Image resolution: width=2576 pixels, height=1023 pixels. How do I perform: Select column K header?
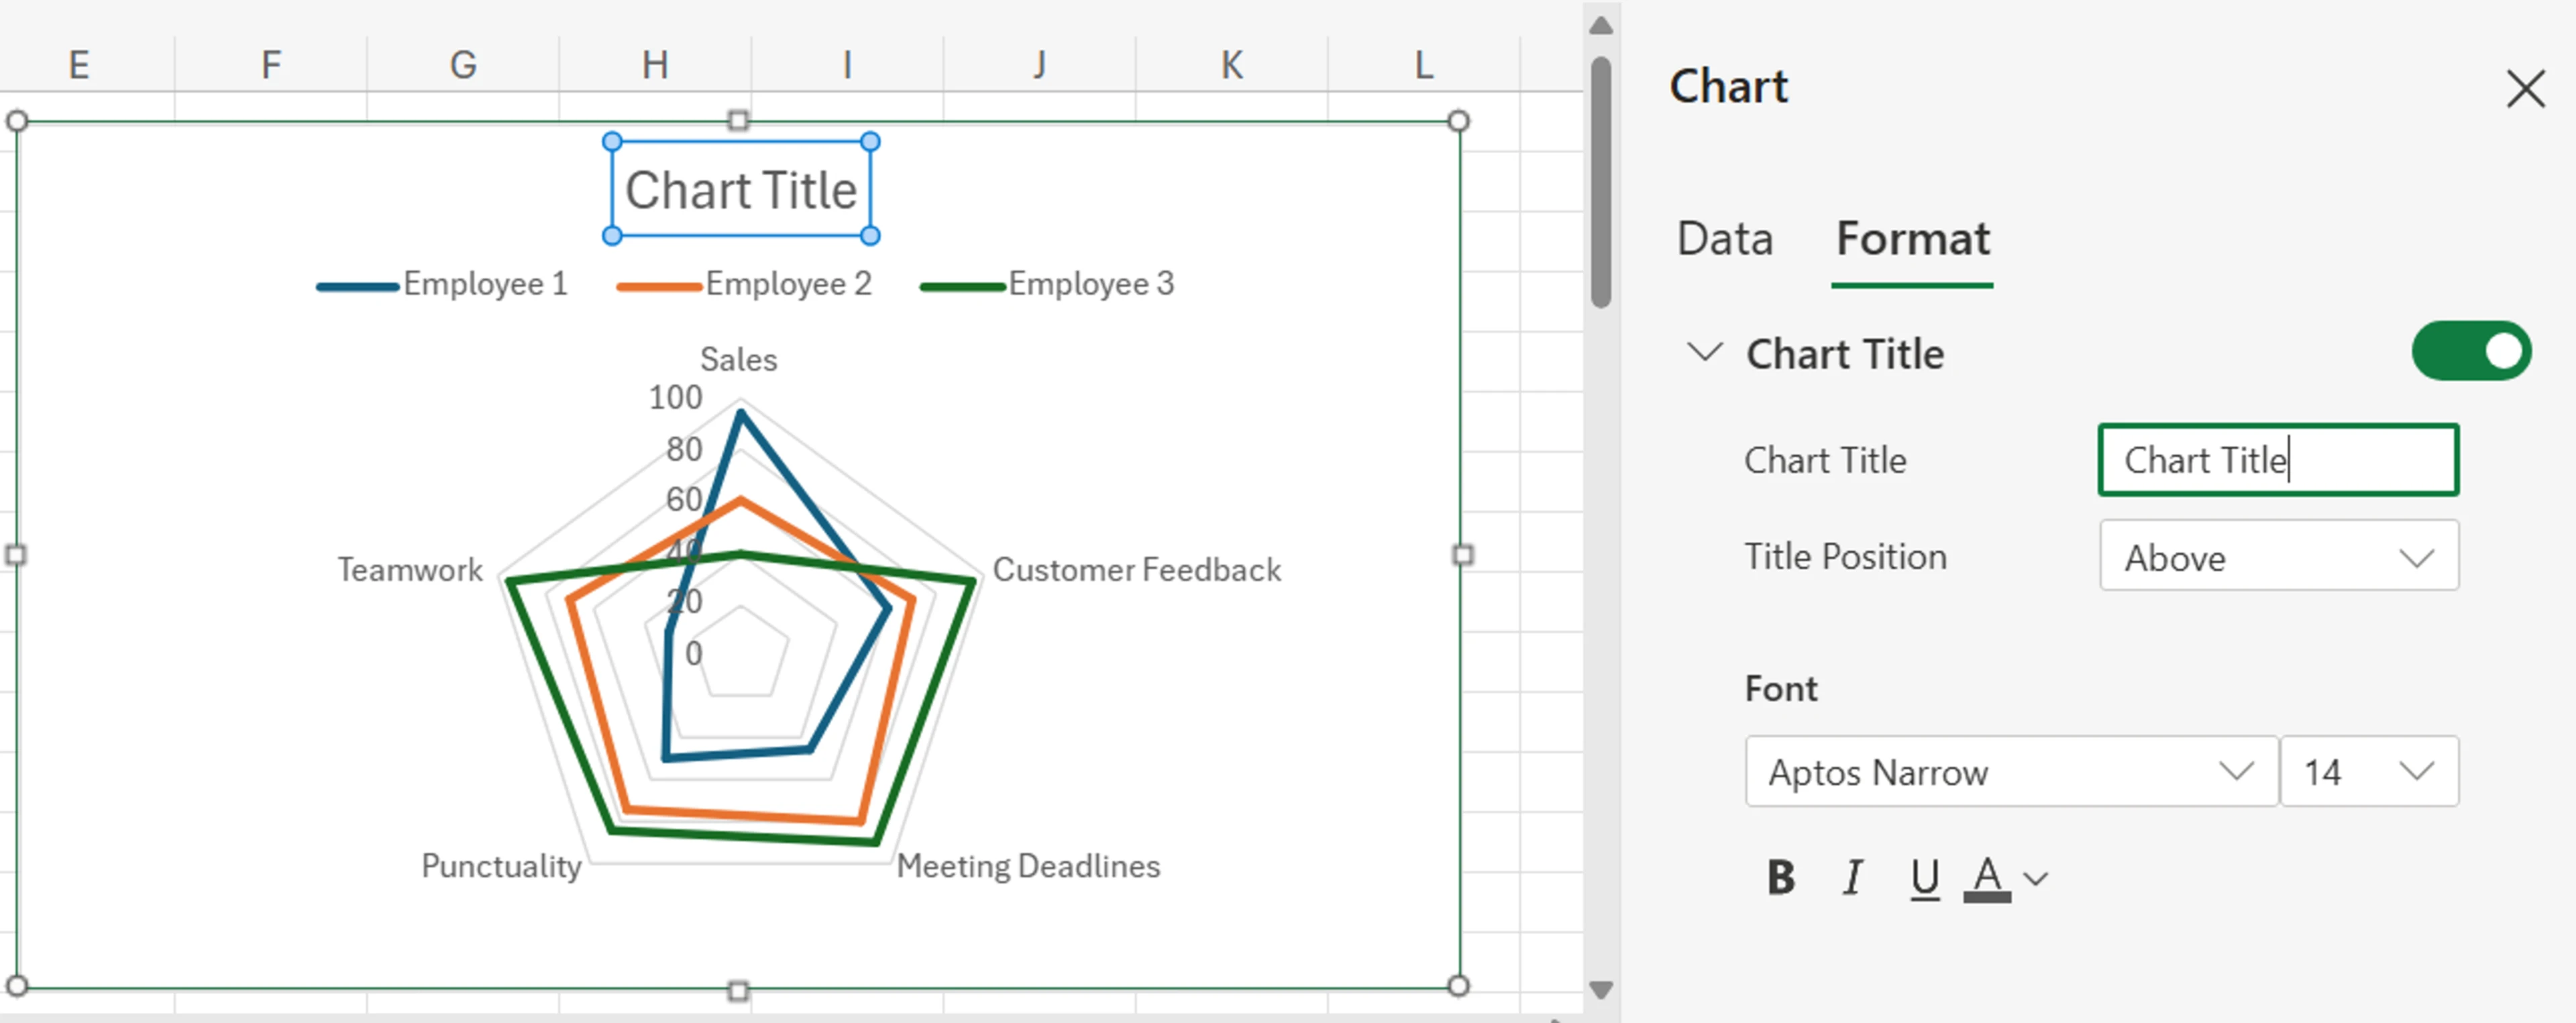tap(1231, 65)
